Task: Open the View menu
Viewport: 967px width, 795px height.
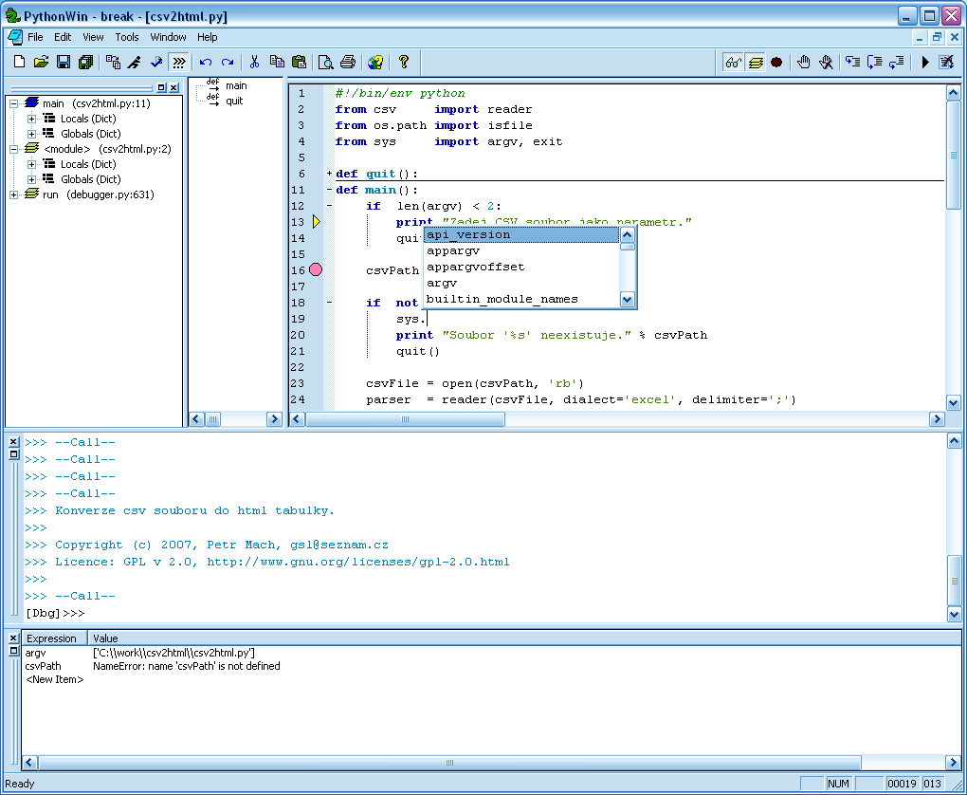Action: (x=92, y=37)
